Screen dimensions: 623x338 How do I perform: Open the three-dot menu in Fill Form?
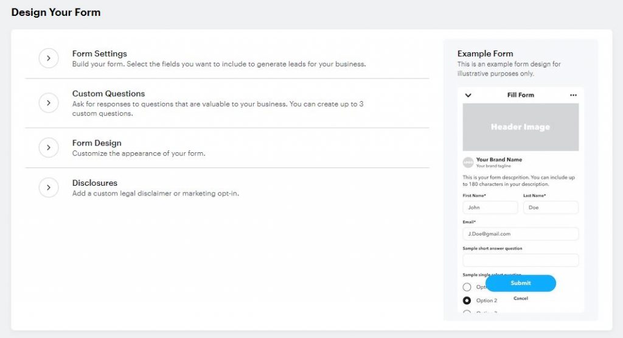(573, 95)
